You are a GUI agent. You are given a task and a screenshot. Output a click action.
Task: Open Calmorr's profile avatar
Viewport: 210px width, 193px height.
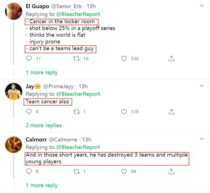pos(13,145)
